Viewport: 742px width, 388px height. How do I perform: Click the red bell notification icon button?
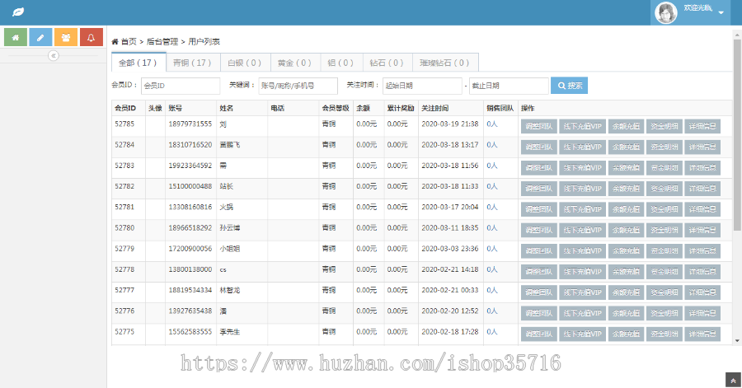tap(91, 37)
